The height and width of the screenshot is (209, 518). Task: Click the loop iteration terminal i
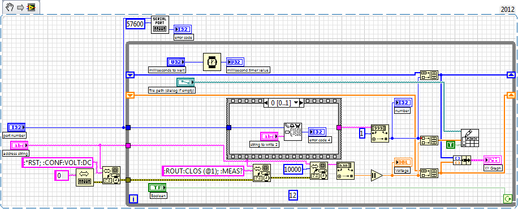133,198
